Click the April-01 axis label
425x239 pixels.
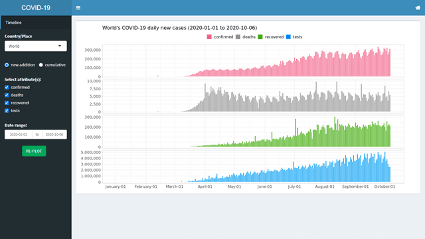(x=205, y=187)
